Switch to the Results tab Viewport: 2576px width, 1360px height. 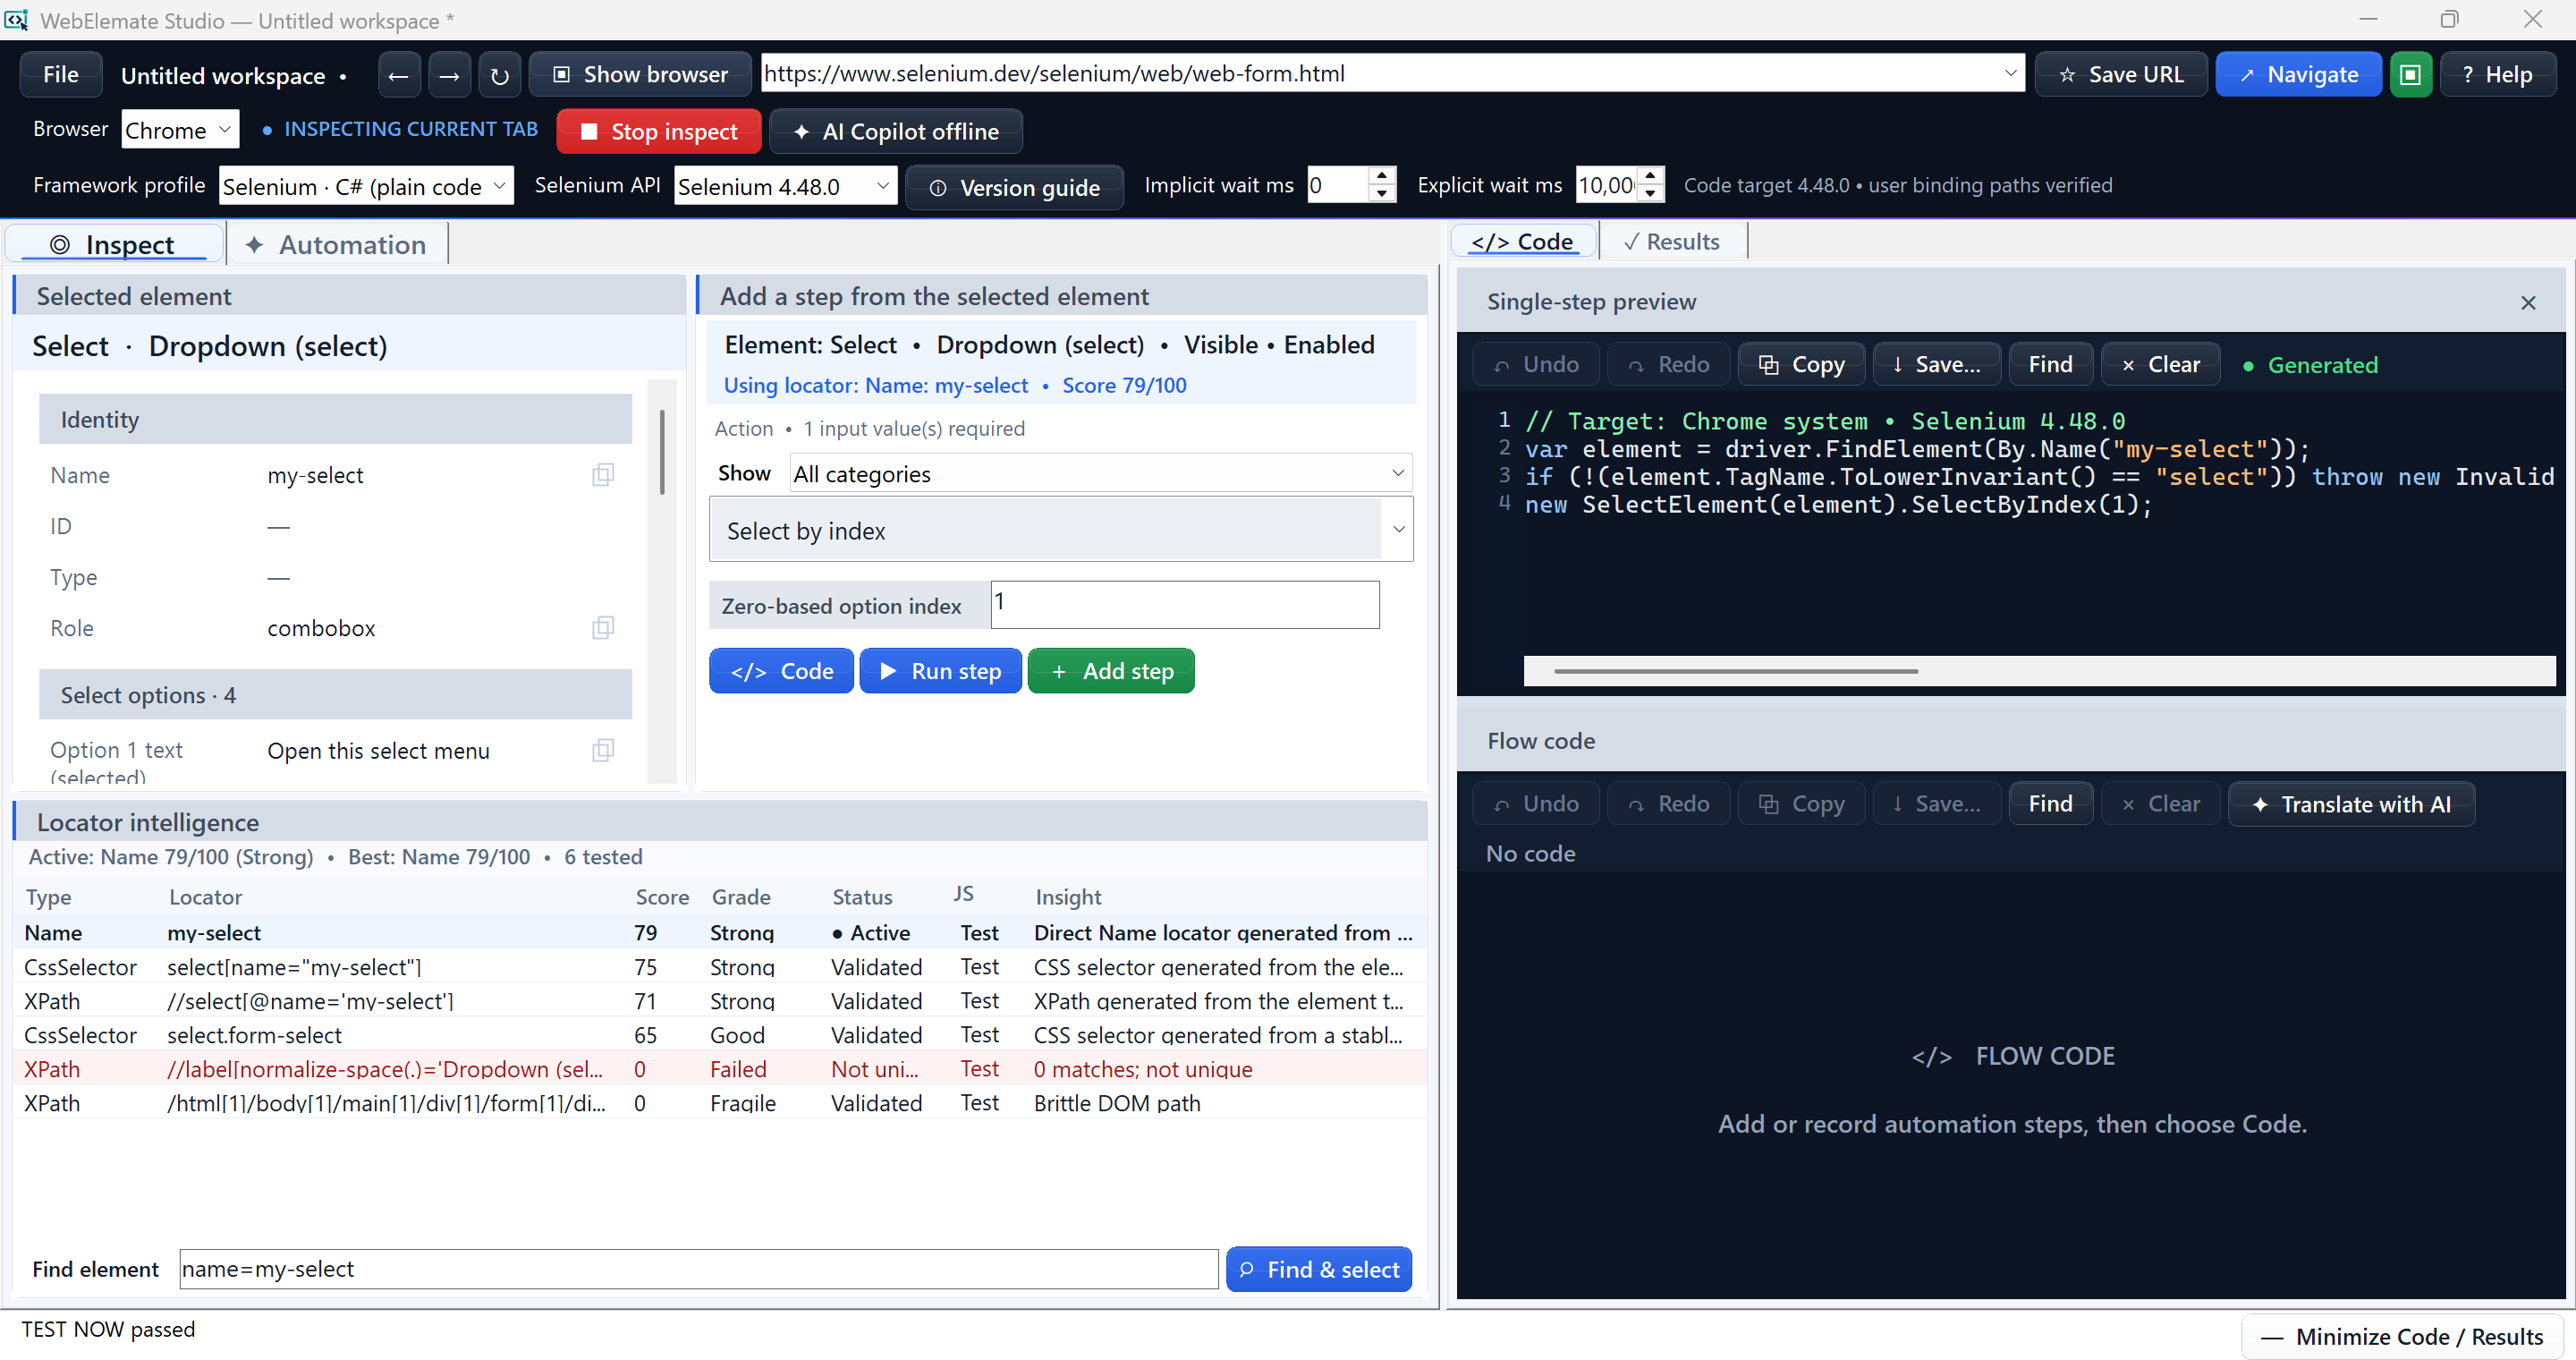pos(1673,242)
